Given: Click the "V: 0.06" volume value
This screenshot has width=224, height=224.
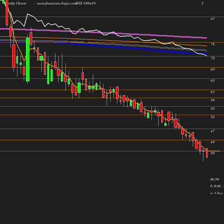Looking at the screenshot, I should point(215,186).
